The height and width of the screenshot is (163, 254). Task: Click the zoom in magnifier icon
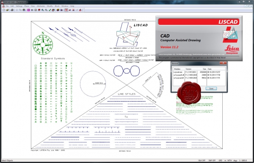coord(43,10)
